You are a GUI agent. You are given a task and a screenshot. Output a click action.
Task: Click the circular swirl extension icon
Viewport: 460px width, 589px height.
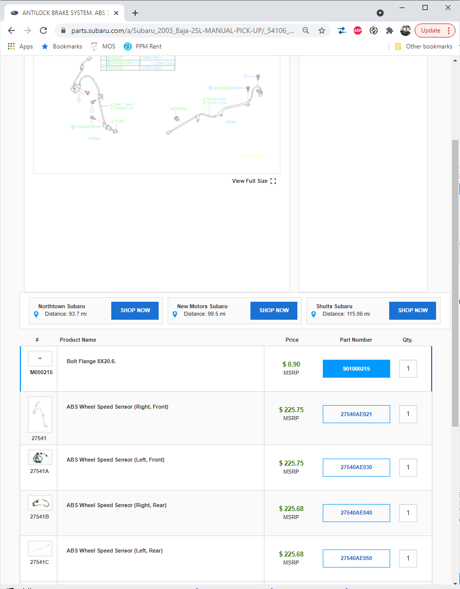373,31
